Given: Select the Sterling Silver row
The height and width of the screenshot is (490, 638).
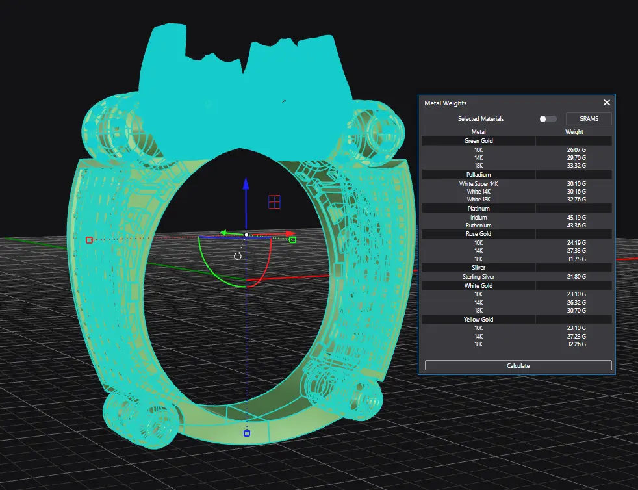Looking at the screenshot, I should pyautogui.click(x=478, y=277).
